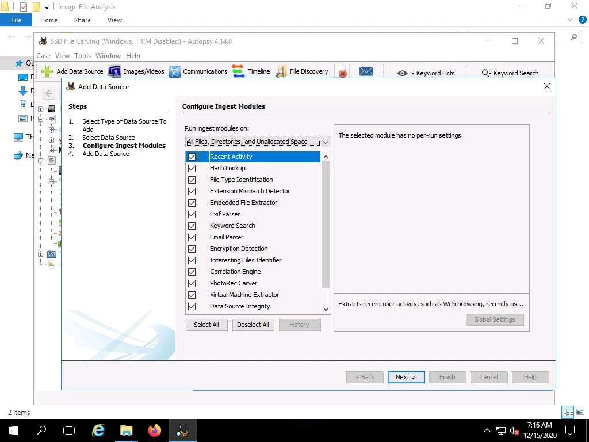
Task: Click the back arrow in Autopsy tree panel
Action: click(49, 93)
